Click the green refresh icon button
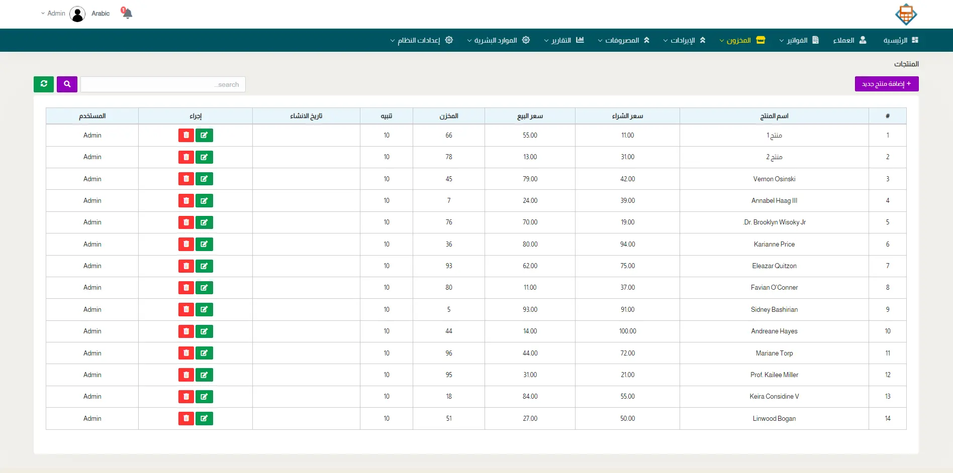 [x=44, y=84]
